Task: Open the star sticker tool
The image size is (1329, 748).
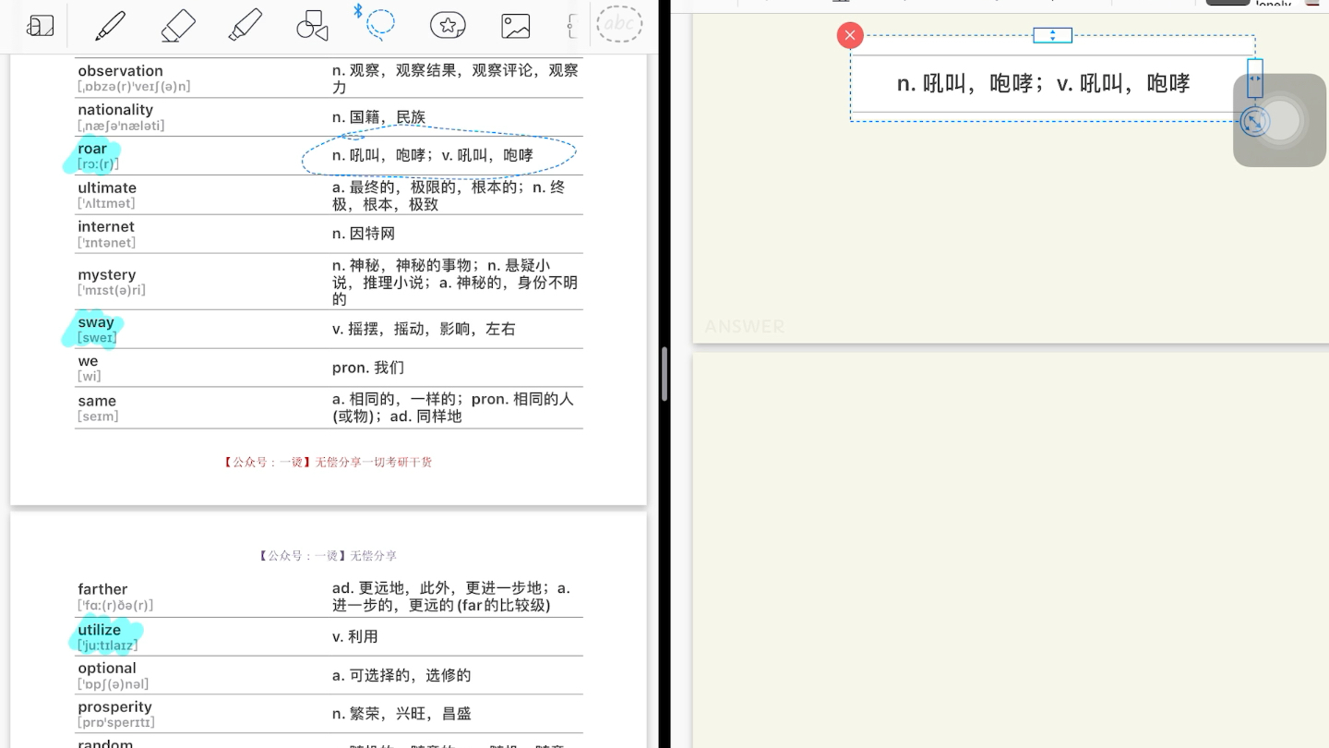Action: [448, 26]
